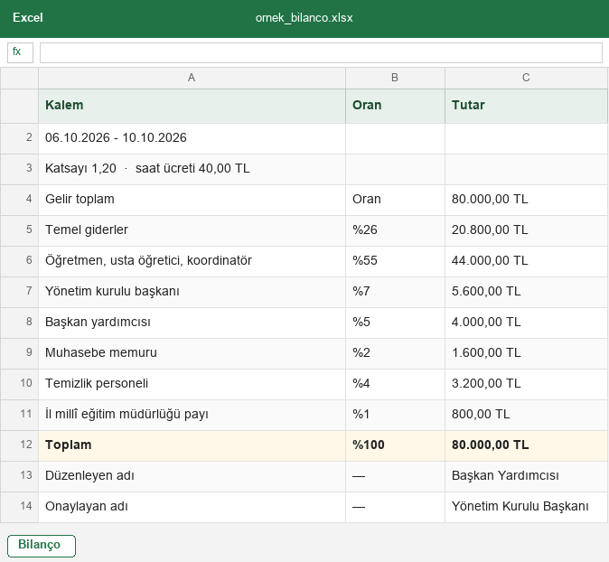Image resolution: width=609 pixels, height=562 pixels.
Task: Open the Bilanço sheet tab
Action: [42, 546]
